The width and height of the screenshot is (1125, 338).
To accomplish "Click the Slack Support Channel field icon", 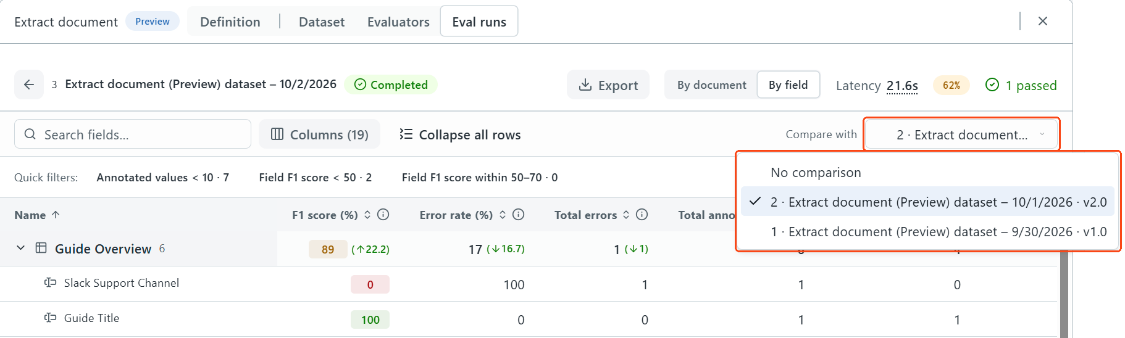I will tap(50, 282).
